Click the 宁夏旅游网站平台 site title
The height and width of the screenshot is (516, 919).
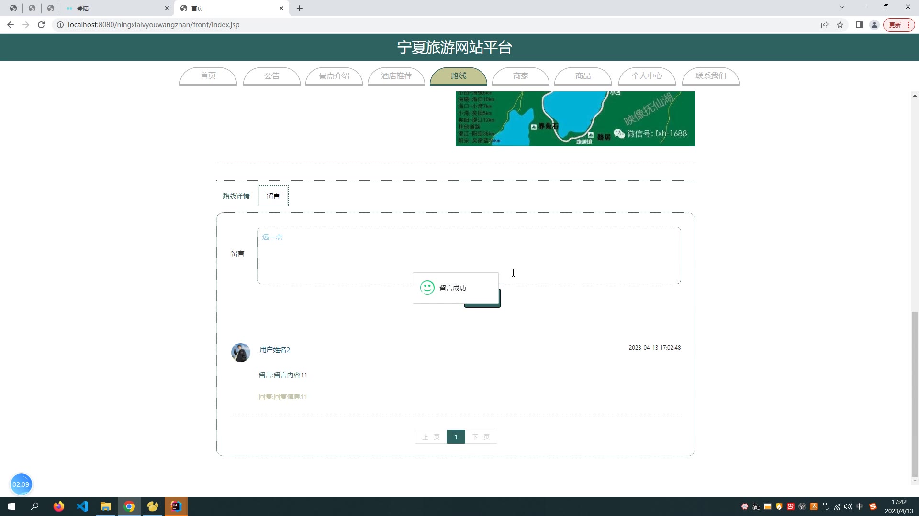[x=455, y=47]
